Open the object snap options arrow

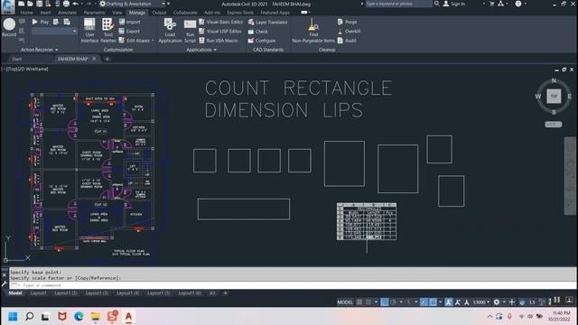coord(440,302)
